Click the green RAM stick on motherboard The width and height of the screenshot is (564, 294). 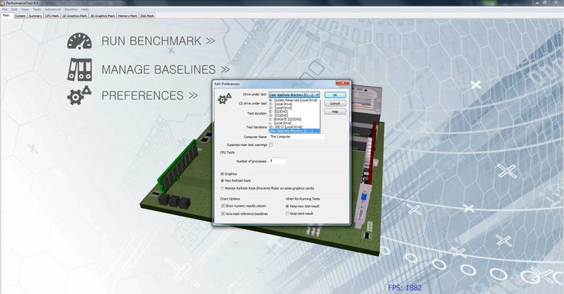178,166
